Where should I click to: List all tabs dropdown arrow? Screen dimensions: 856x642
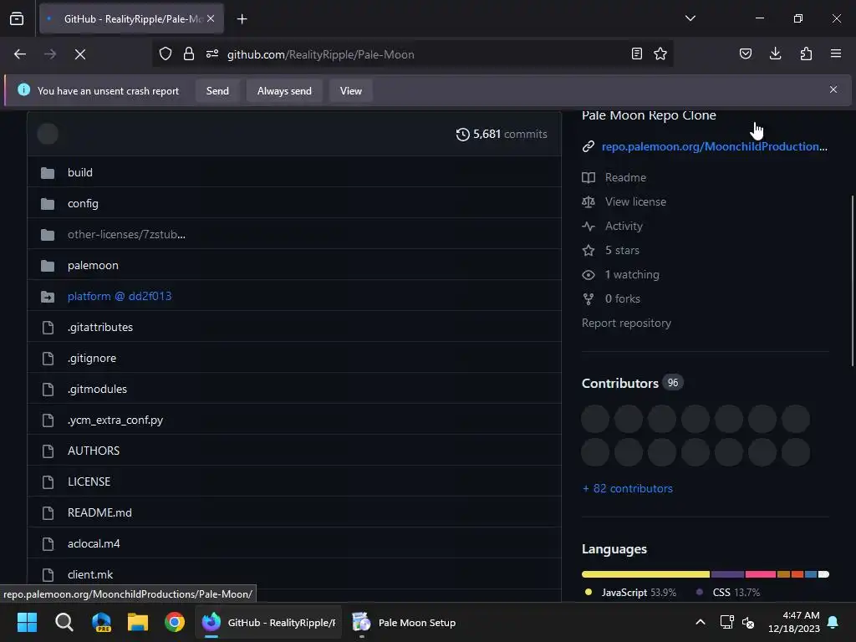[x=690, y=18]
